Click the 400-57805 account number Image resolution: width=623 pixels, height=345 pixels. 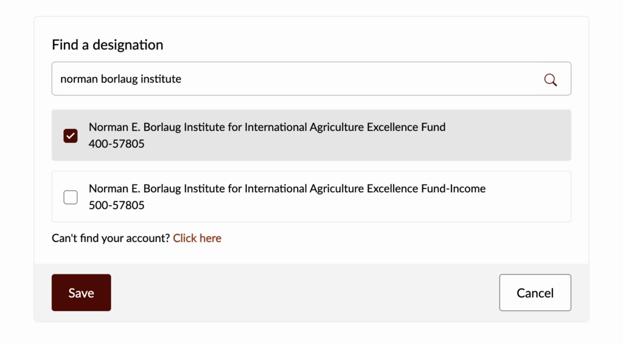(x=117, y=144)
